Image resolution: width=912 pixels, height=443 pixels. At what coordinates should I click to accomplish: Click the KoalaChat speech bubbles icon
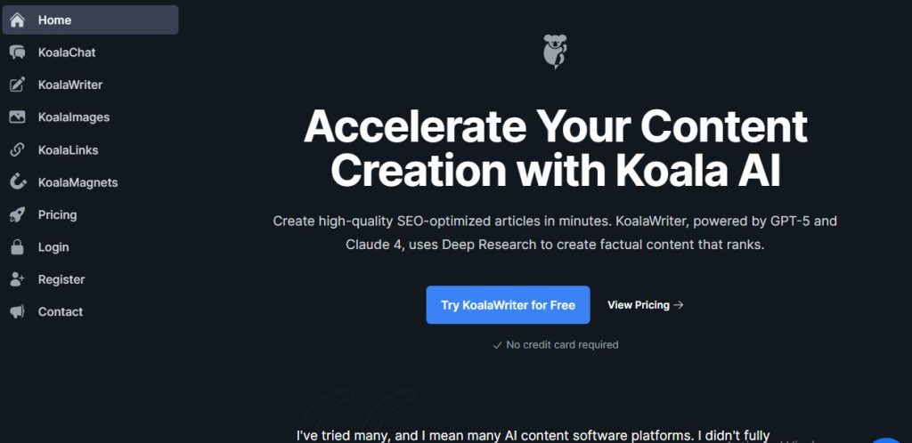click(18, 52)
